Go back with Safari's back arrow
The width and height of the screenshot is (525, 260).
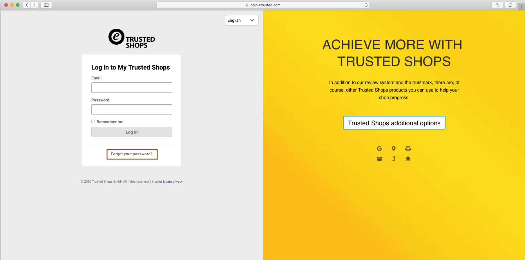pyautogui.click(x=27, y=5)
